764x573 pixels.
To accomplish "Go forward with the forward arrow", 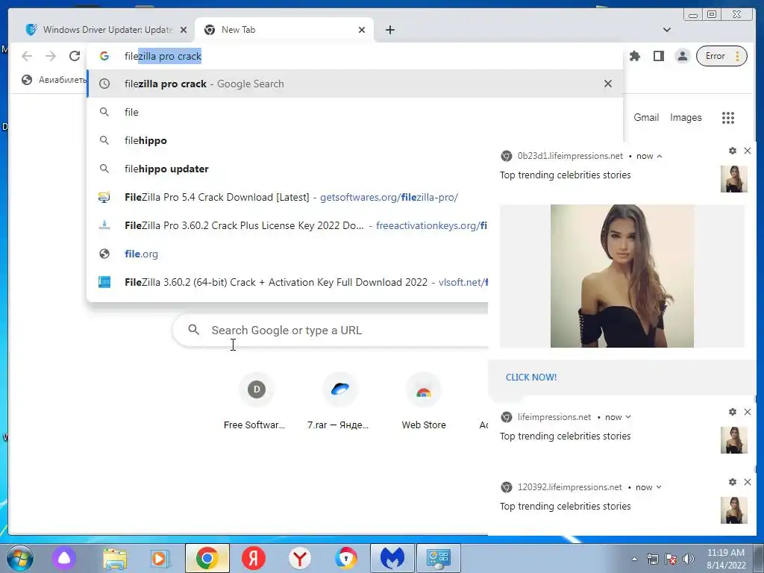I will [51, 56].
